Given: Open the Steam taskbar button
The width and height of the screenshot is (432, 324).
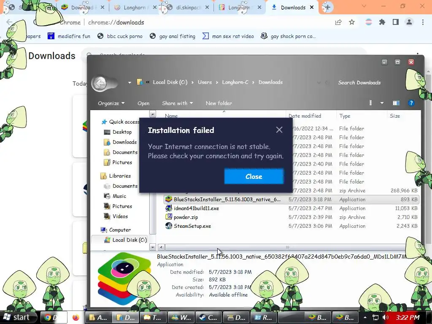Looking at the screenshot, I should click(208, 317).
